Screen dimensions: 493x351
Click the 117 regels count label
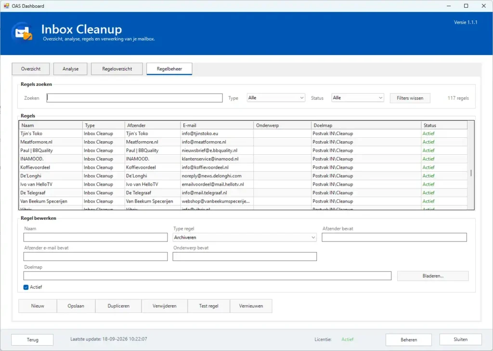click(x=458, y=98)
